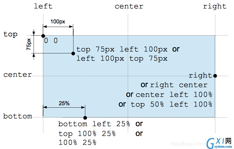Click the text 'right center' in the box

179,85
